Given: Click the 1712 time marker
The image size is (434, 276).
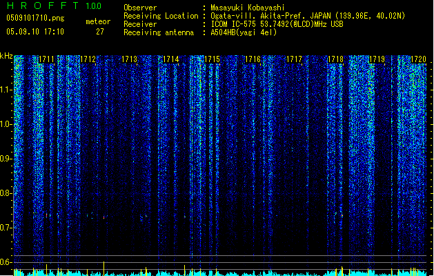Looking at the screenshot, I should (88, 59).
